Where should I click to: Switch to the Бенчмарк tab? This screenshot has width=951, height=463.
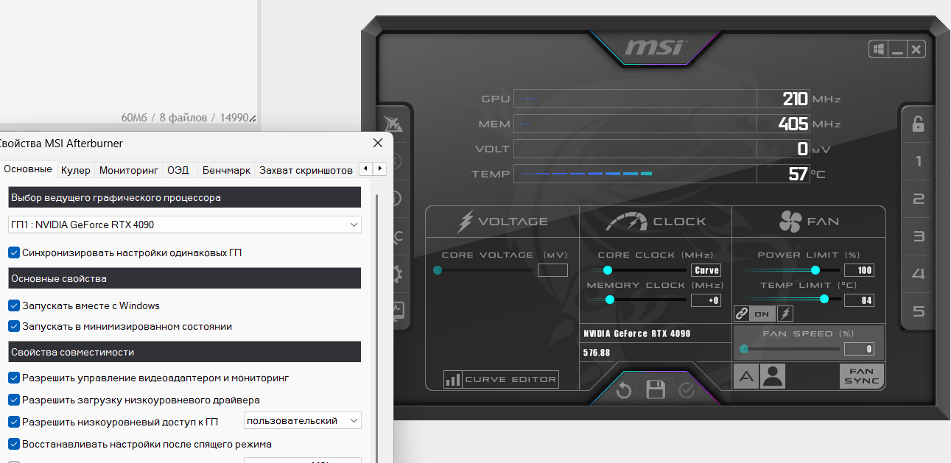226,170
